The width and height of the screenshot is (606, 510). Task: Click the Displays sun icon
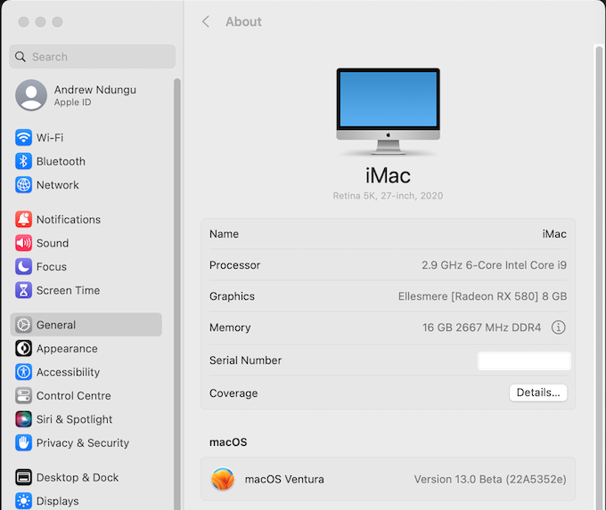click(x=23, y=501)
